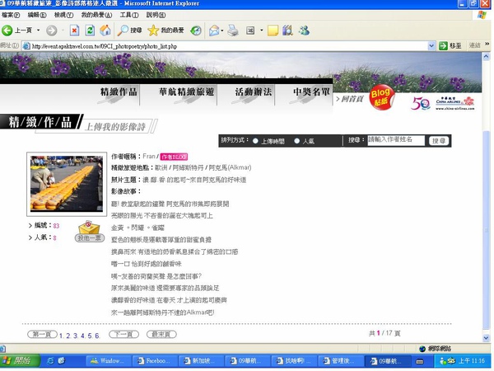Click the pink 作者BLOG link

174,157
